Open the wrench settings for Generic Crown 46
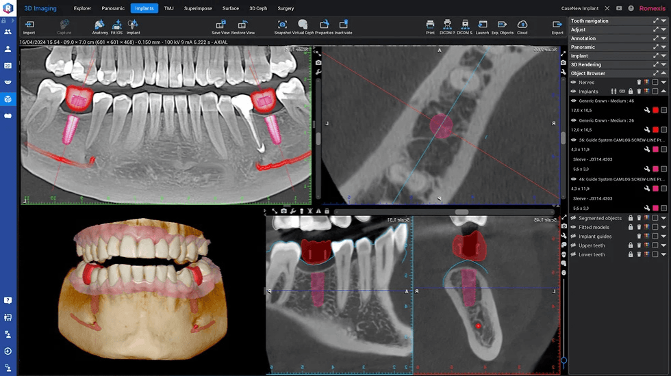Viewport: 671px width, 376px height. click(647, 110)
